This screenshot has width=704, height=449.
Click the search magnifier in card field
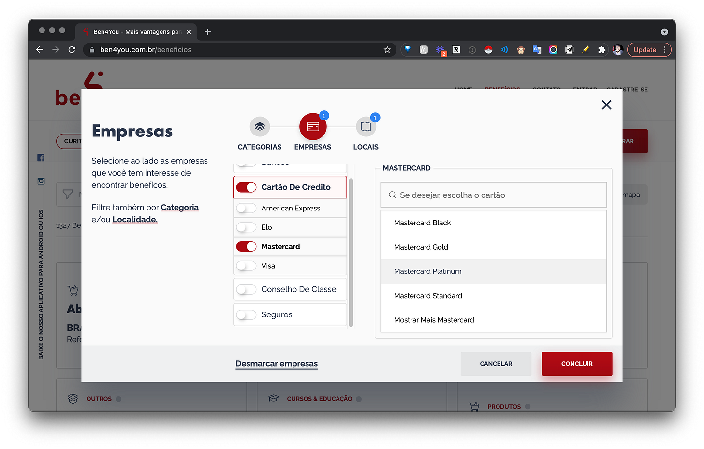(393, 195)
